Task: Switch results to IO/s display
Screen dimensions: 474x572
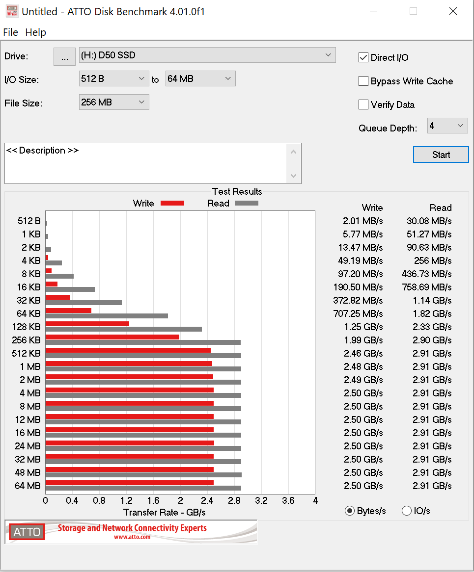Action: point(406,511)
